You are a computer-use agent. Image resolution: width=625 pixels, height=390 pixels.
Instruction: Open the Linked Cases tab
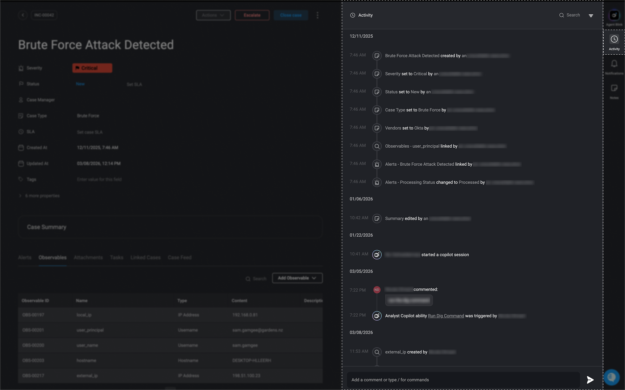coord(146,258)
